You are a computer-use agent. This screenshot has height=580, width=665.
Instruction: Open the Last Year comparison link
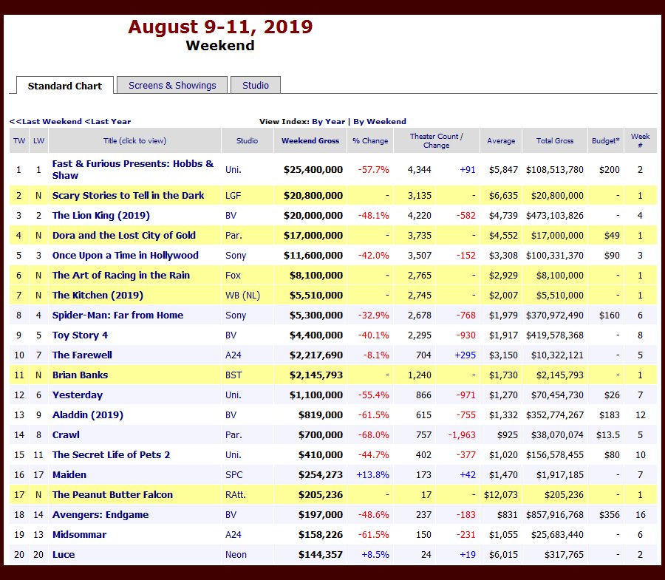pyautogui.click(x=108, y=121)
